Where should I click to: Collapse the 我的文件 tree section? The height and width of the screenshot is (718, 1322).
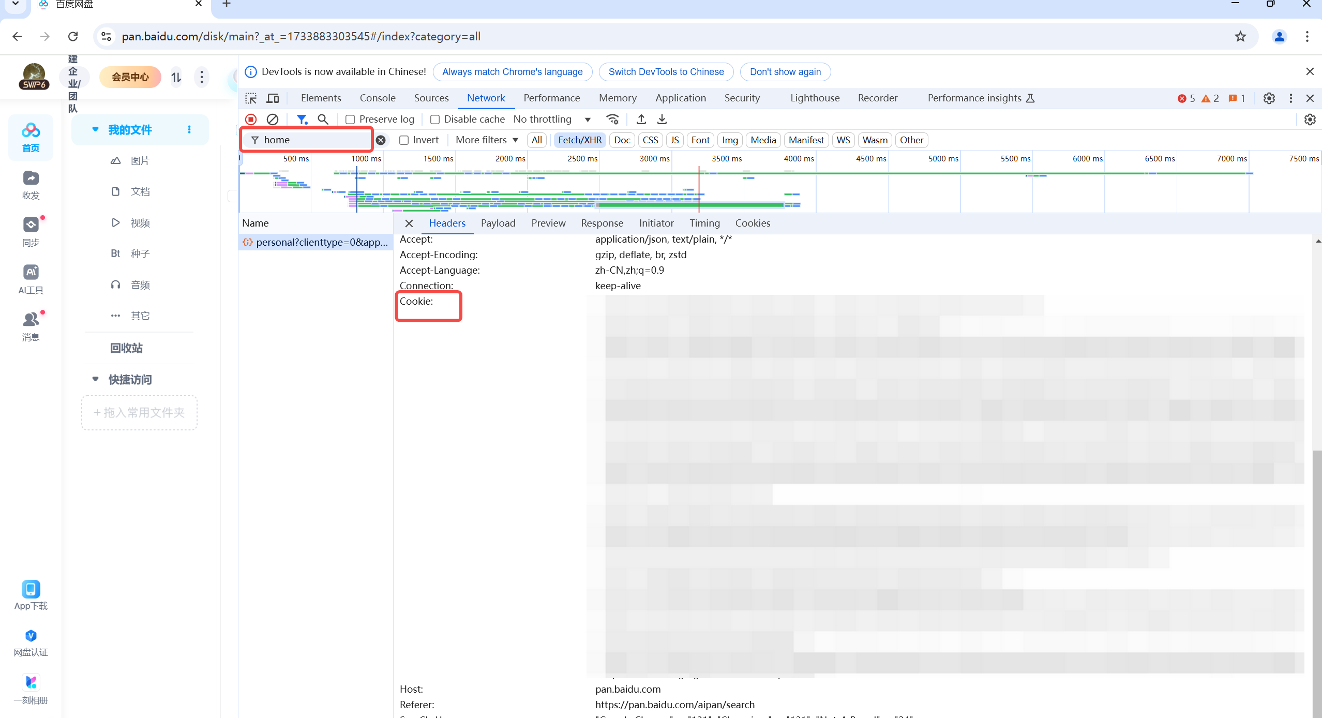(95, 129)
